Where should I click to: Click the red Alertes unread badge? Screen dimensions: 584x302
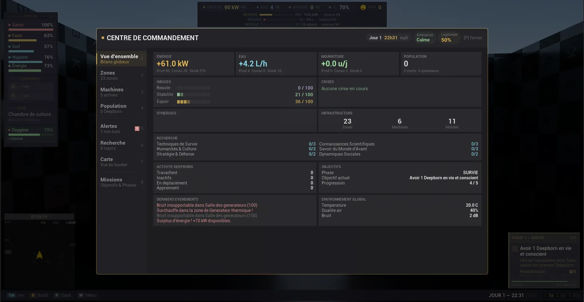pyautogui.click(x=137, y=128)
